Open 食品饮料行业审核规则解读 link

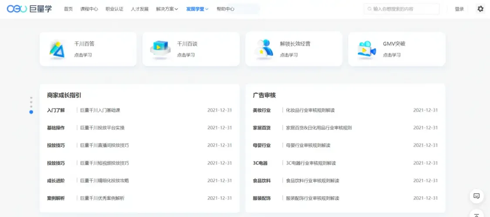tap(313, 181)
